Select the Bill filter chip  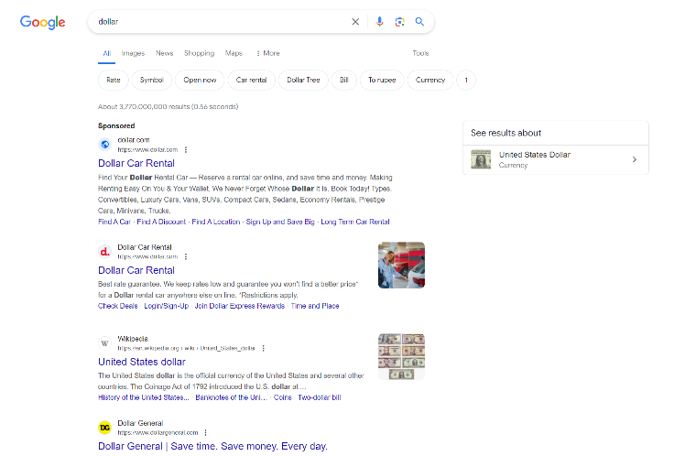pyautogui.click(x=343, y=80)
